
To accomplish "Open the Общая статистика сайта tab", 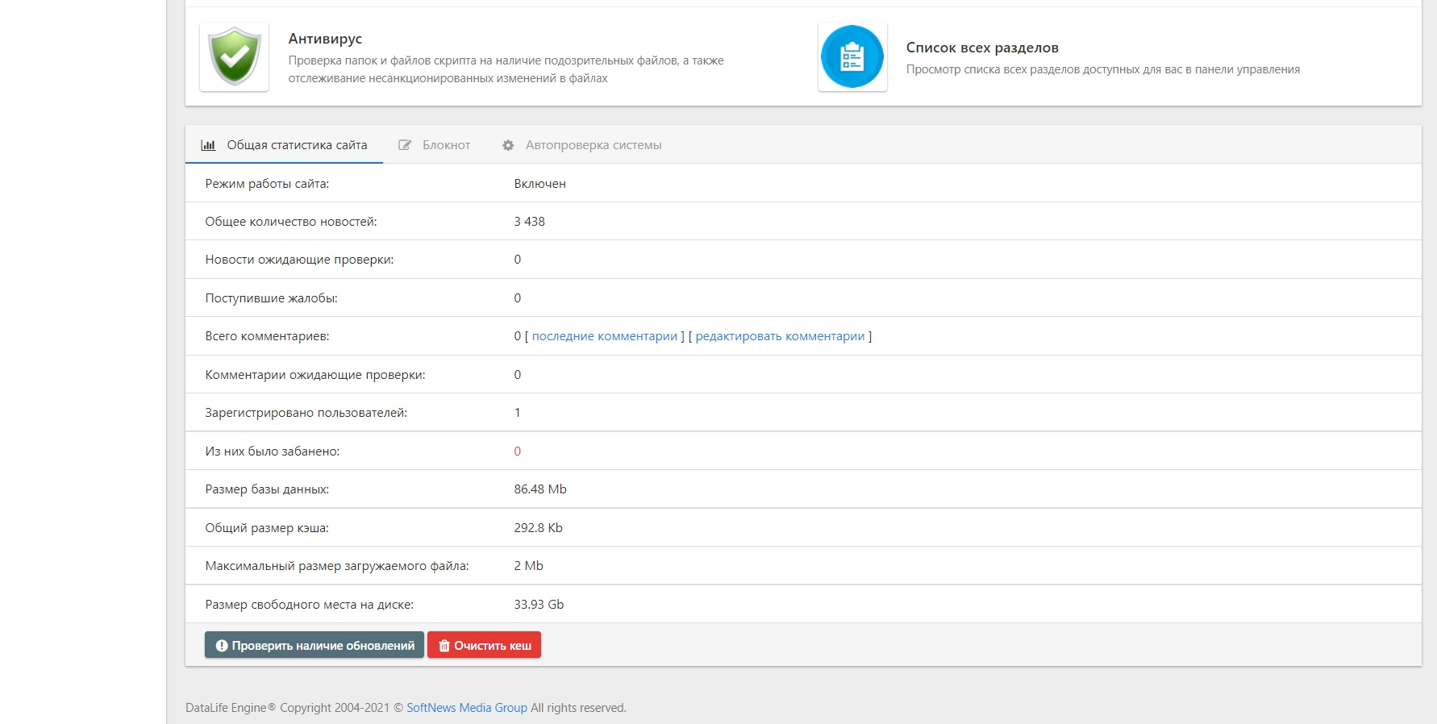I will tap(296, 145).
